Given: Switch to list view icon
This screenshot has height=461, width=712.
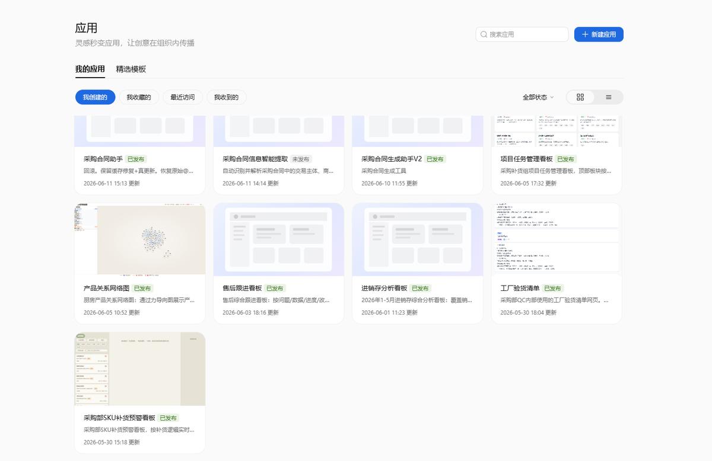Looking at the screenshot, I should tap(608, 97).
